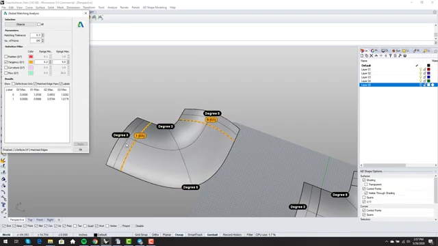Screen dimensions: 438x246
Task: Open the File menu
Action: point(3,8)
